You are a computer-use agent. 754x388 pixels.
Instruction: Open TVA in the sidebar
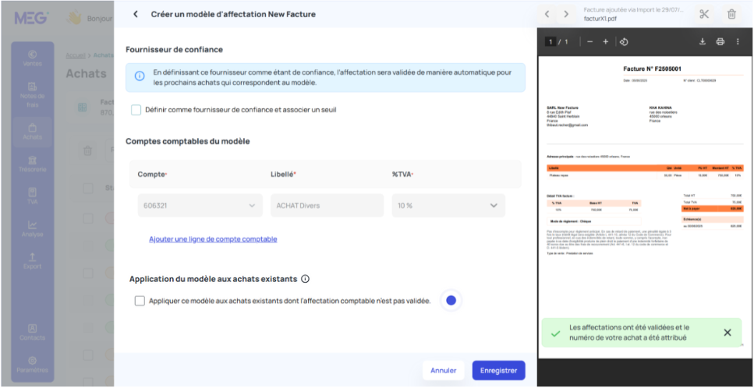coord(32,196)
